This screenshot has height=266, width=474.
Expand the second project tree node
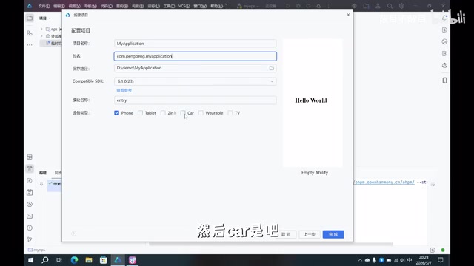pos(41,36)
